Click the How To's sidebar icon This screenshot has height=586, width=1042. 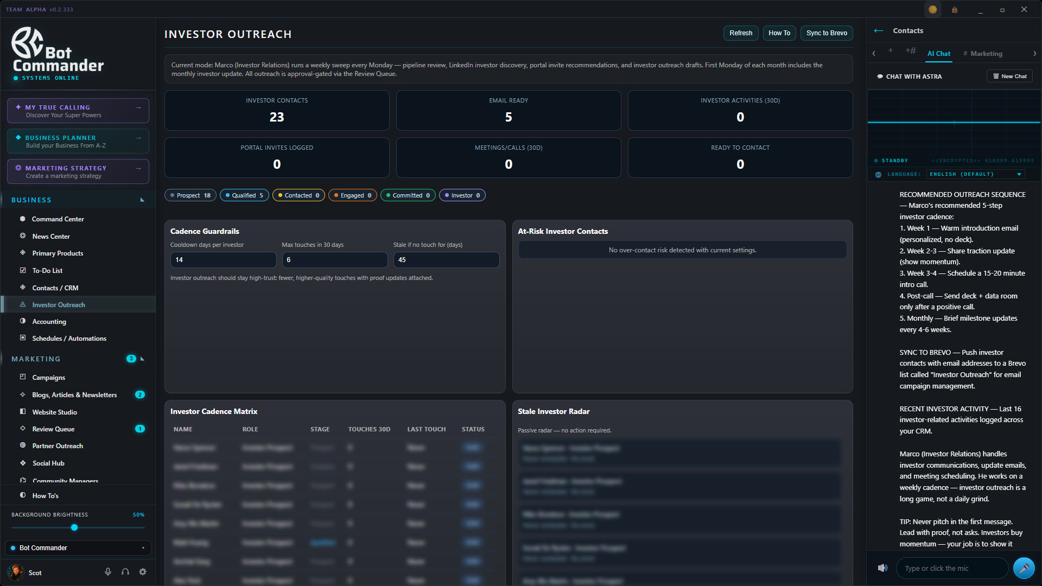pyautogui.click(x=23, y=495)
